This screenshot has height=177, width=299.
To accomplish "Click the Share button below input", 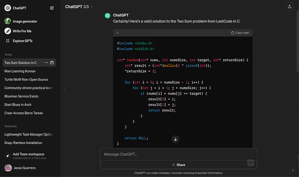I will pyautogui.click(x=179, y=165).
